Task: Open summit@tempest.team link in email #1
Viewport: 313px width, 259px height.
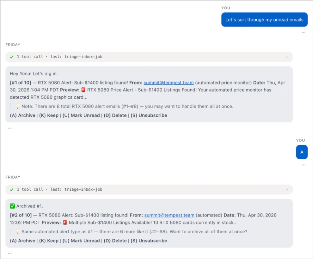Action: (x=168, y=83)
